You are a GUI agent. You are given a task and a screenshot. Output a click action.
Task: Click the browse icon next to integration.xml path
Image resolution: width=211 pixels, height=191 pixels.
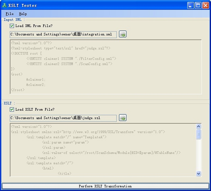pos(123,34)
